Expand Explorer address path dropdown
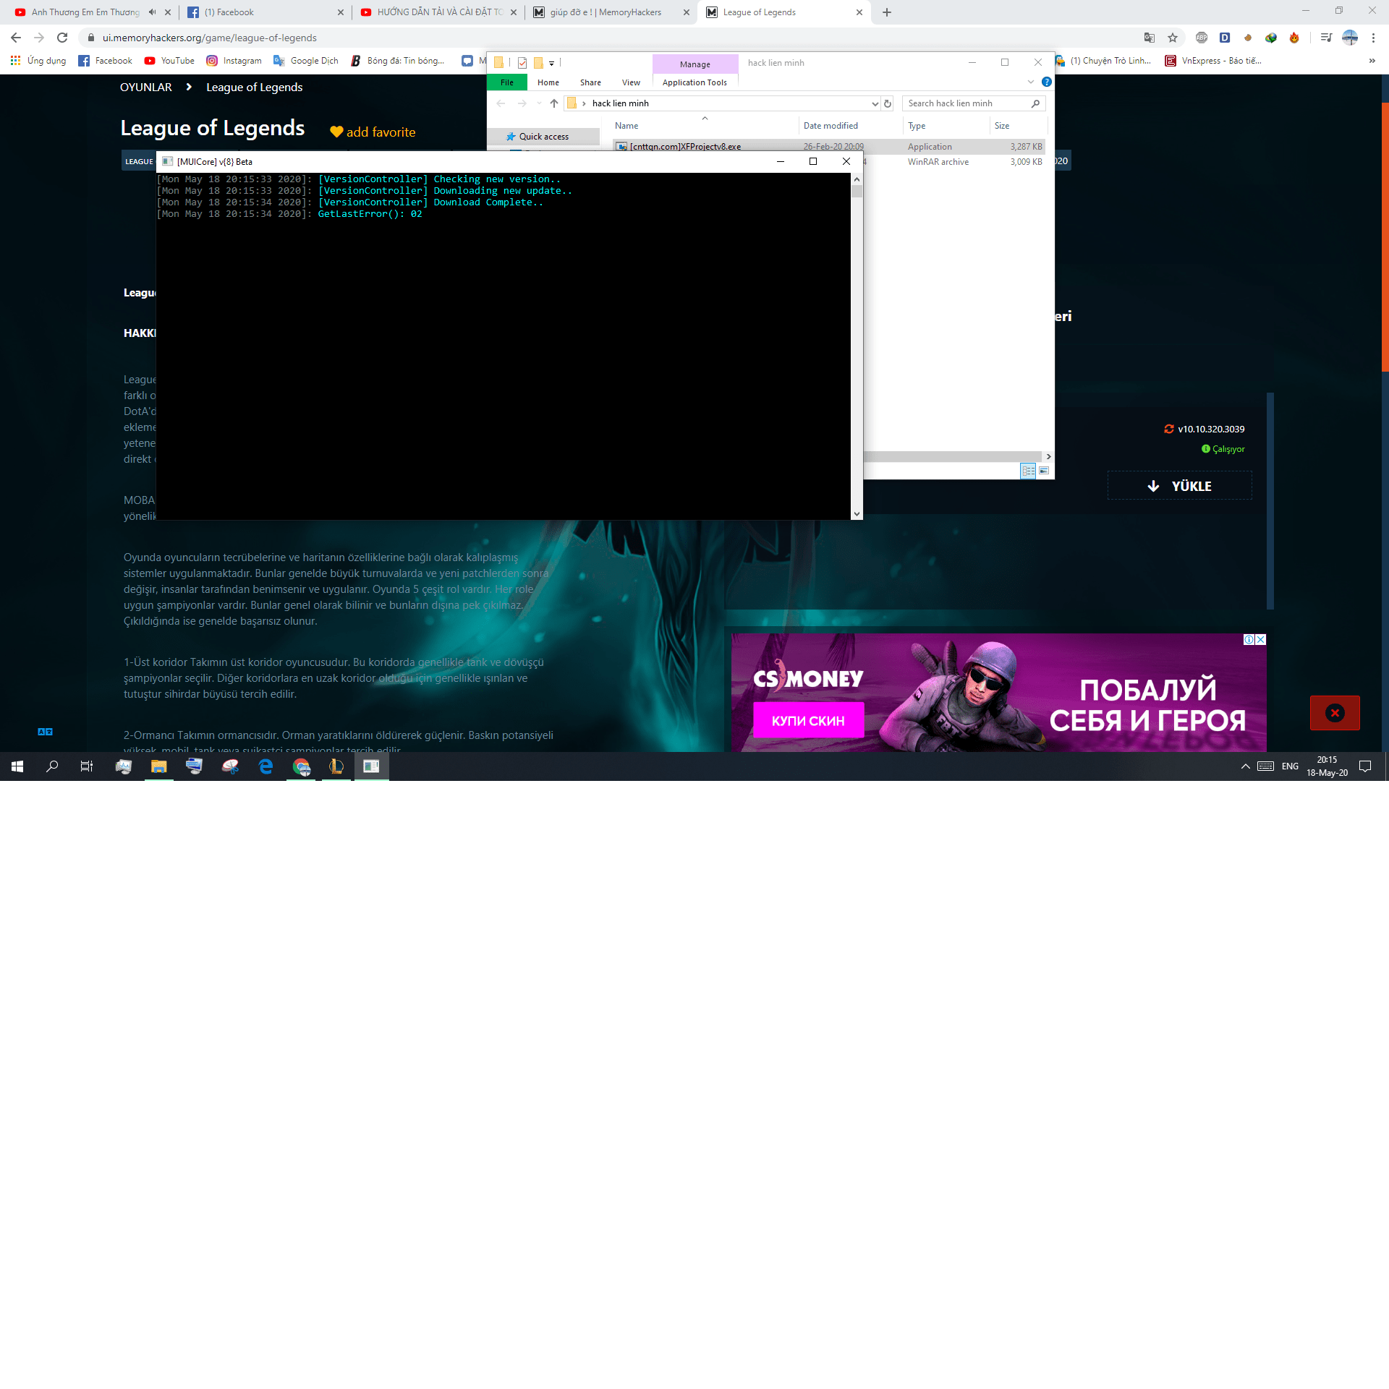1389x1389 pixels. tap(875, 103)
